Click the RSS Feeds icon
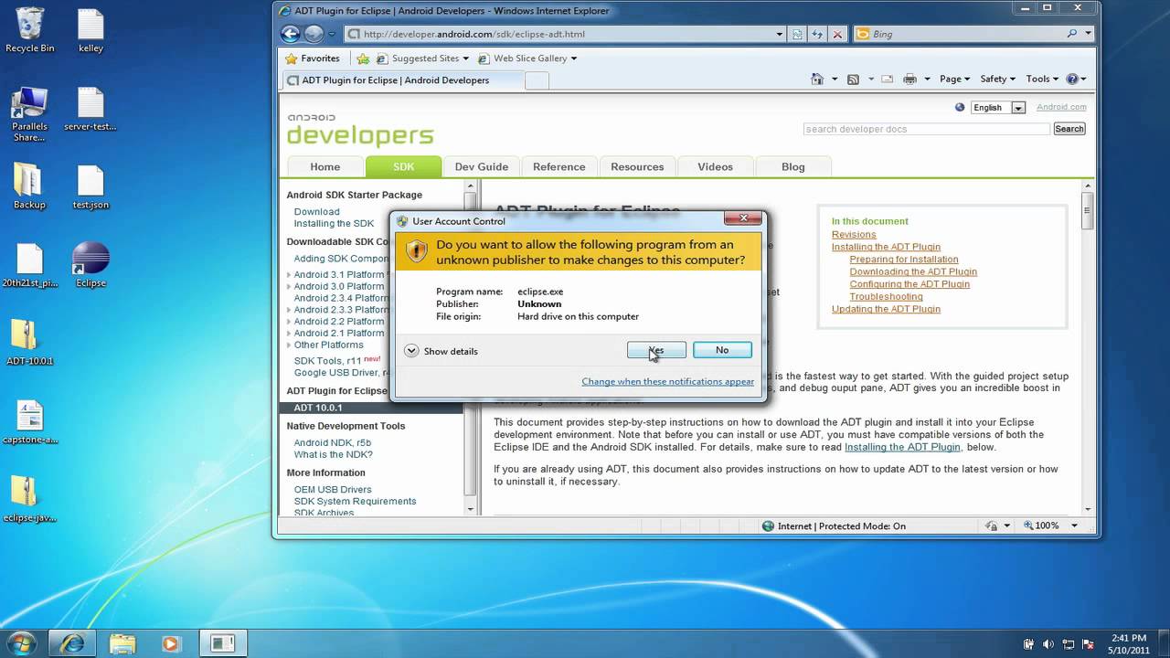 tap(853, 80)
